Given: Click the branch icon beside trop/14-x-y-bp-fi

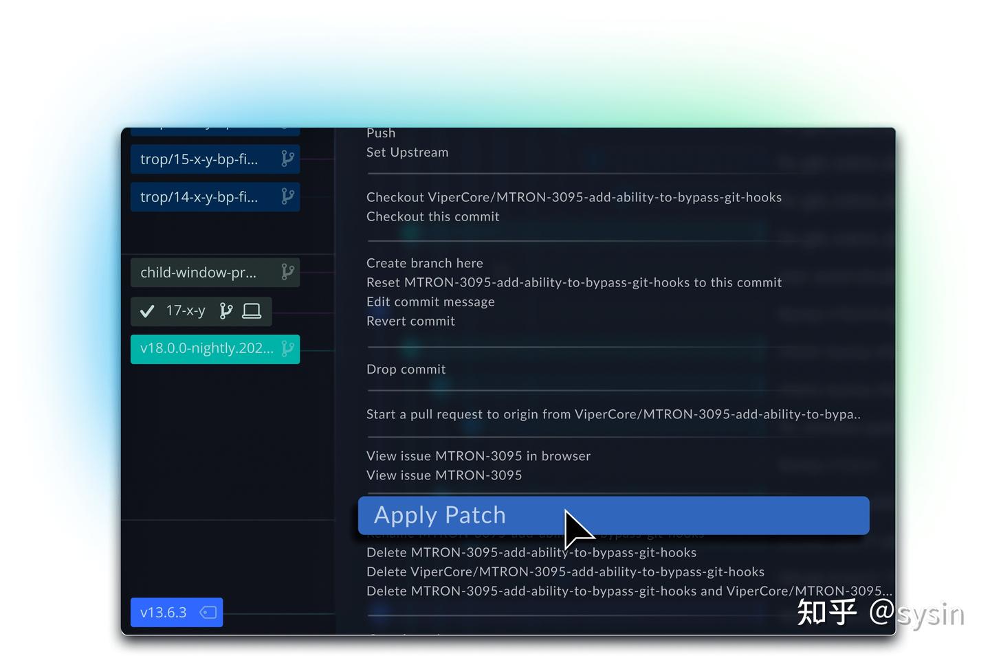Looking at the screenshot, I should tap(287, 196).
